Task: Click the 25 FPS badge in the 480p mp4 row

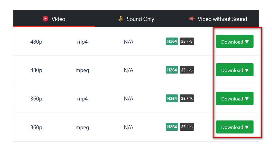Action: 187,41
